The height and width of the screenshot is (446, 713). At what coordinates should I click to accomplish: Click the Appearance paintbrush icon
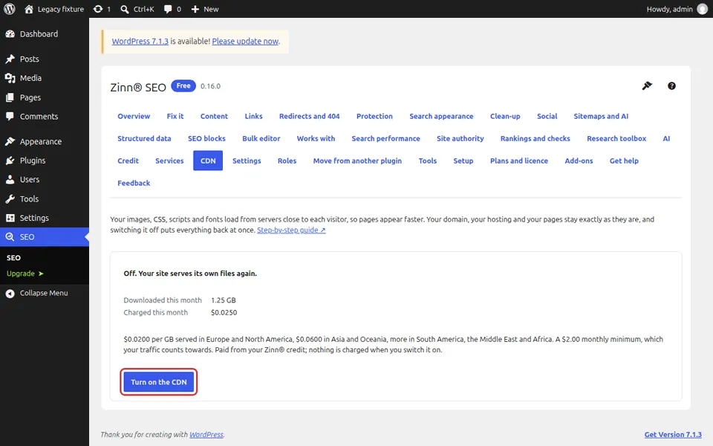click(10, 141)
